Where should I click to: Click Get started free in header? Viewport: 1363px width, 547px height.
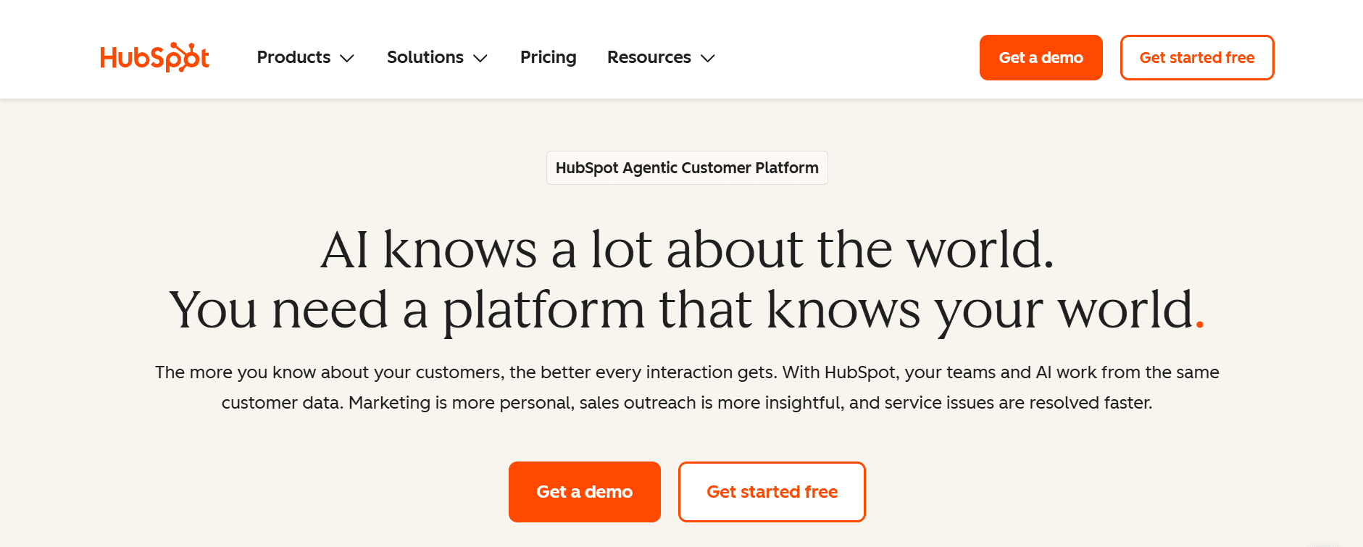pos(1197,57)
